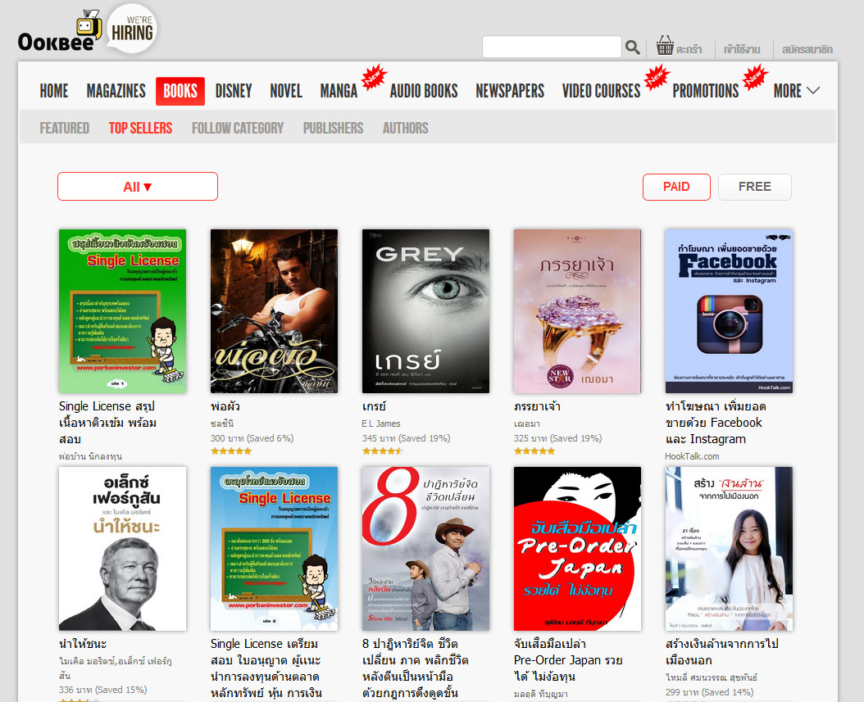Switch to the PUBLISHERS tab
Screen dimensions: 864x702
coord(333,129)
